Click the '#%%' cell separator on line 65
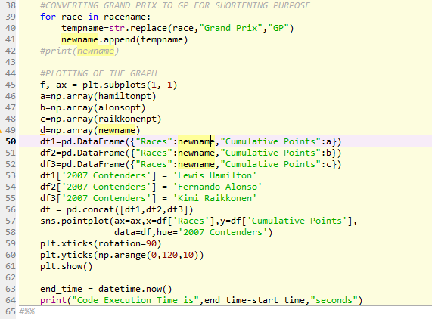This screenshot has width=432, height=319. point(27,311)
